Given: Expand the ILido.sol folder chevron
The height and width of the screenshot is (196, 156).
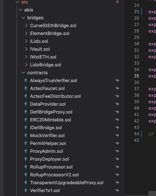Looking at the screenshot, I should pyautogui.click(x=26, y=41).
